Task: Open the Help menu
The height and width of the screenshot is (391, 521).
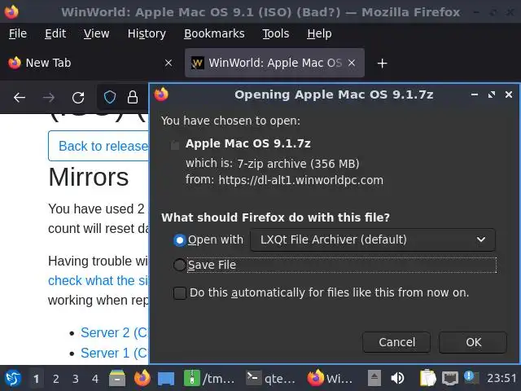Action: click(319, 33)
